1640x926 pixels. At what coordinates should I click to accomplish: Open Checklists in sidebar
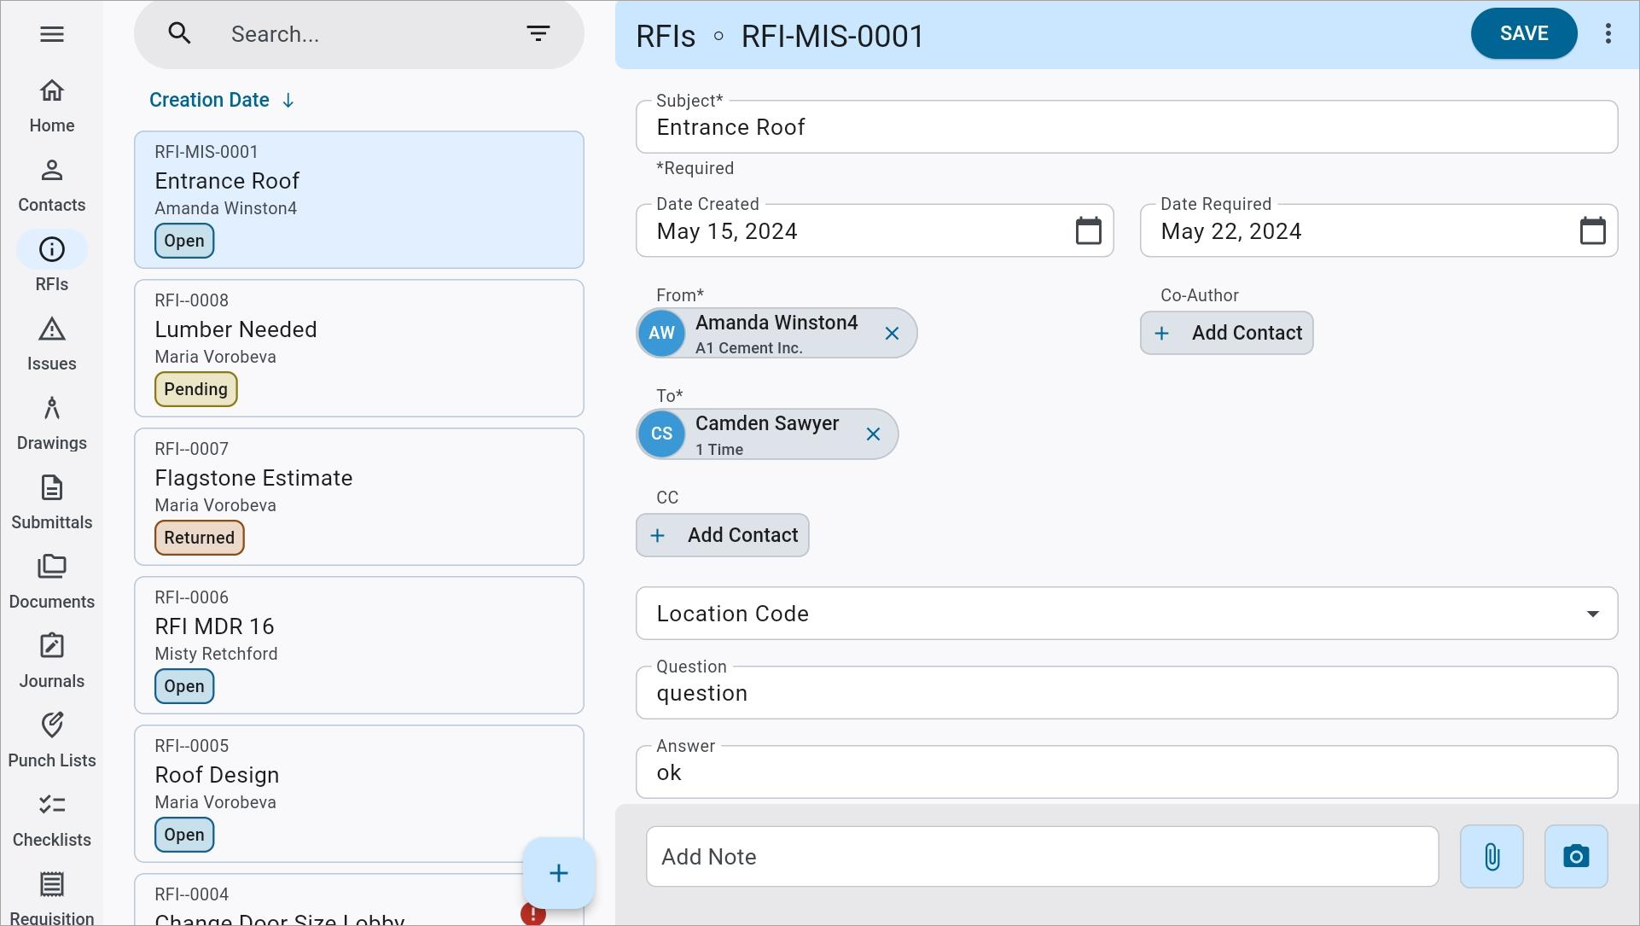pyautogui.click(x=52, y=820)
